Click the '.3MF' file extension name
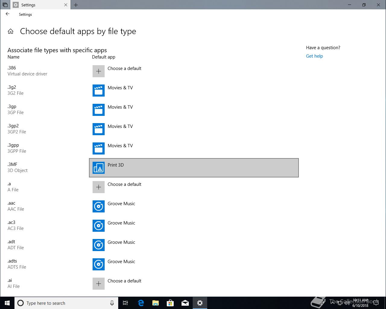Screen dimensions: 386x309 click(12, 164)
